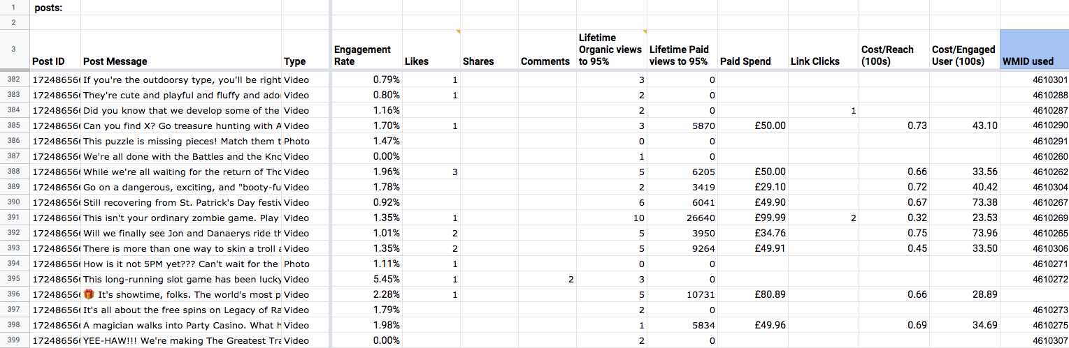Click the Lifetime Paid views to 95% header
1069x348 pixels.
pos(682,50)
